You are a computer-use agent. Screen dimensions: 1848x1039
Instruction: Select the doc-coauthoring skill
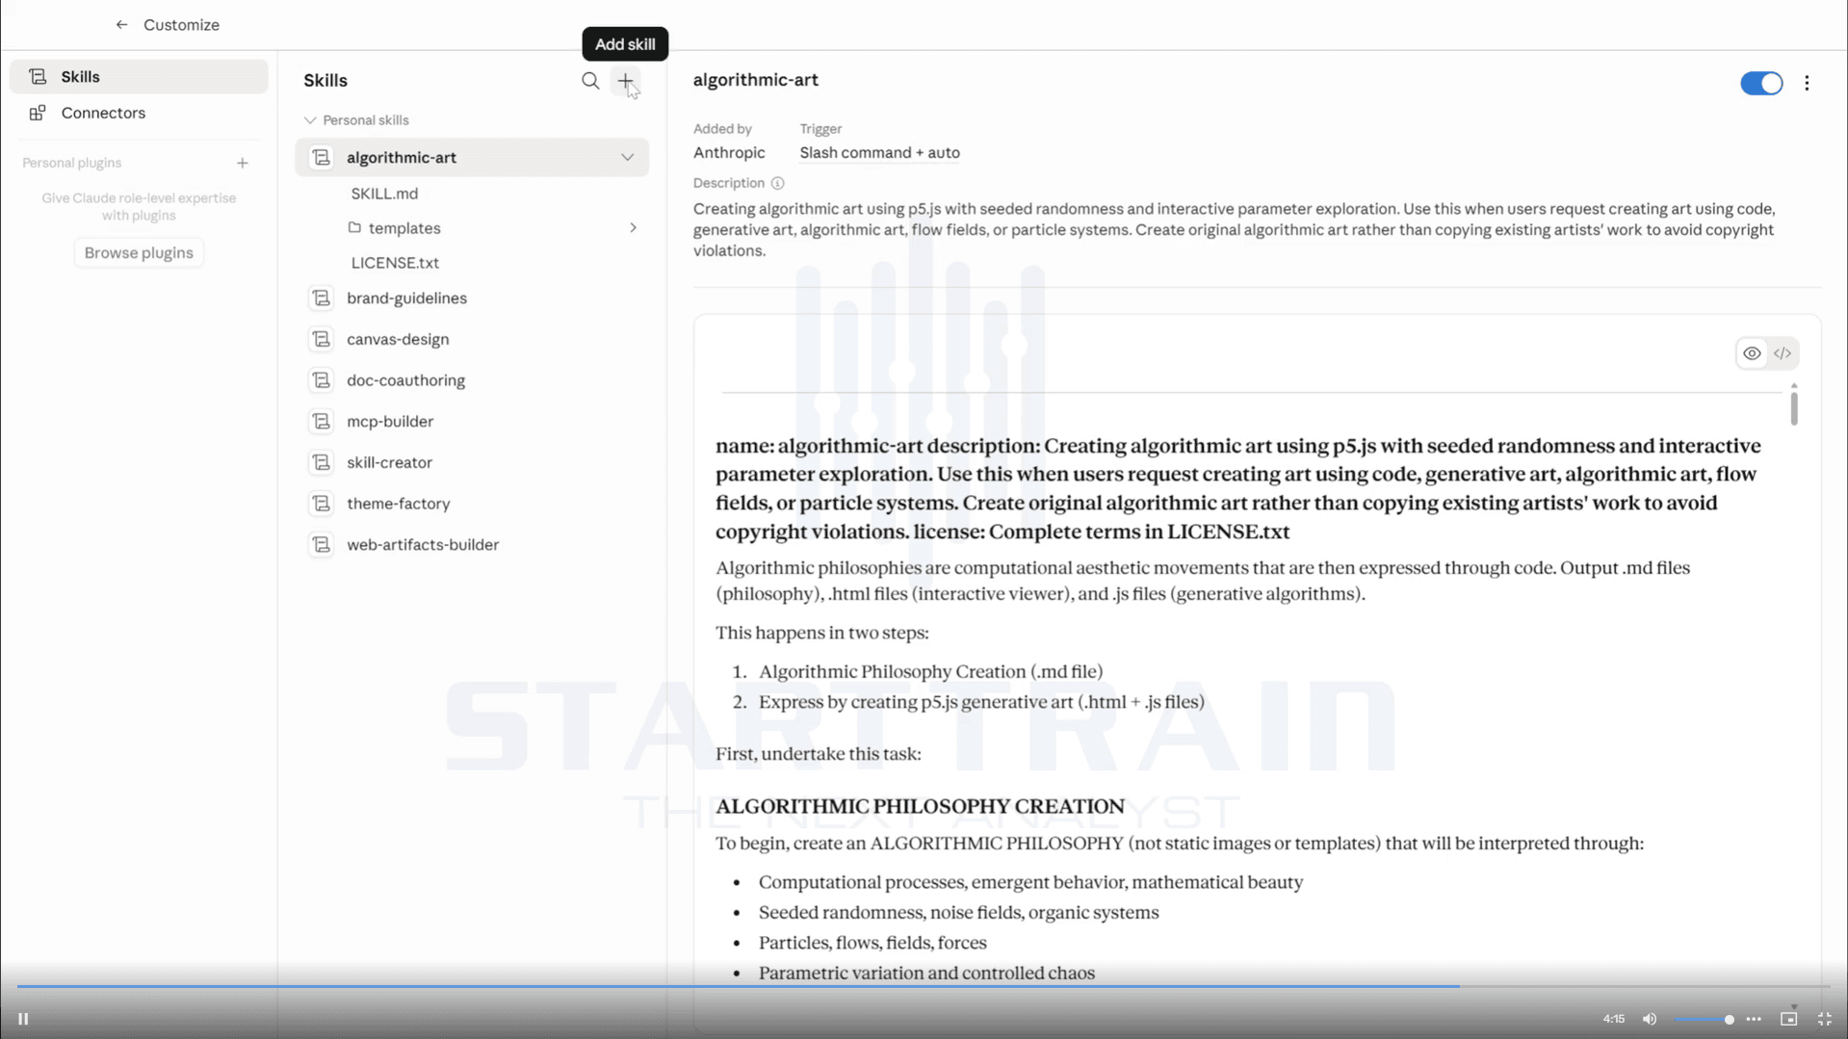coord(472,380)
